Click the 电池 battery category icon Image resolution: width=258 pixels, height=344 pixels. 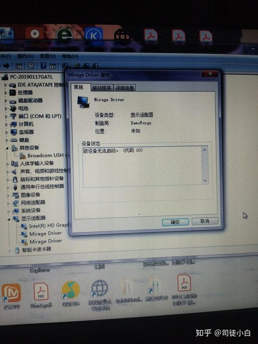[x=13, y=108]
